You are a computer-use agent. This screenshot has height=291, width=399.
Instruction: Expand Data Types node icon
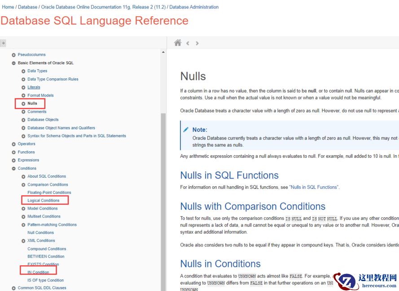point(23,71)
